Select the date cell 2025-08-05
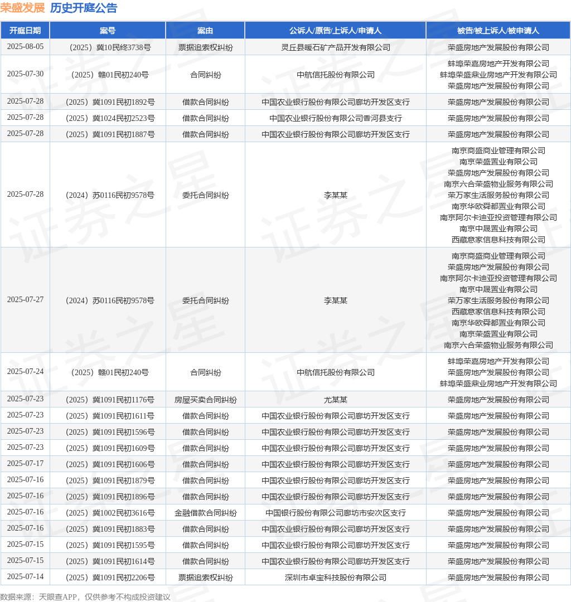Image resolution: width=571 pixels, height=602 pixels. pos(25,47)
